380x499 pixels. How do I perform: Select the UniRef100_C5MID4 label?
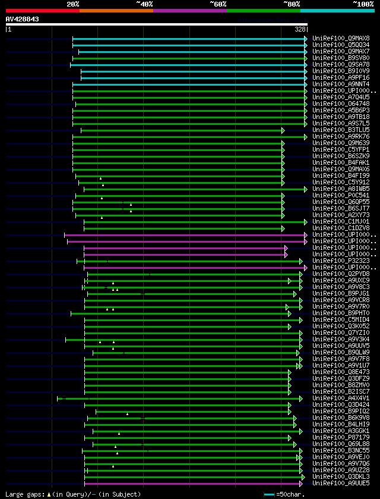tap(341, 319)
